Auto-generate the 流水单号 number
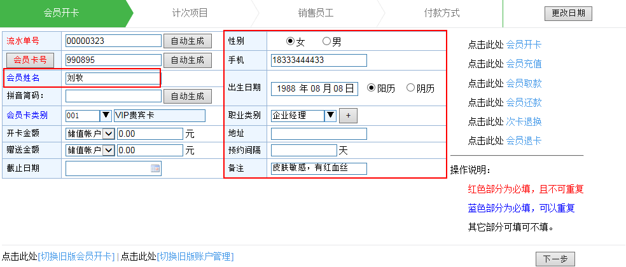This screenshot has width=626, height=267. (x=188, y=41)
